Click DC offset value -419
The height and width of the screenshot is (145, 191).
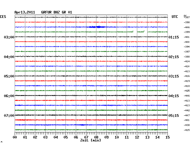187,81
